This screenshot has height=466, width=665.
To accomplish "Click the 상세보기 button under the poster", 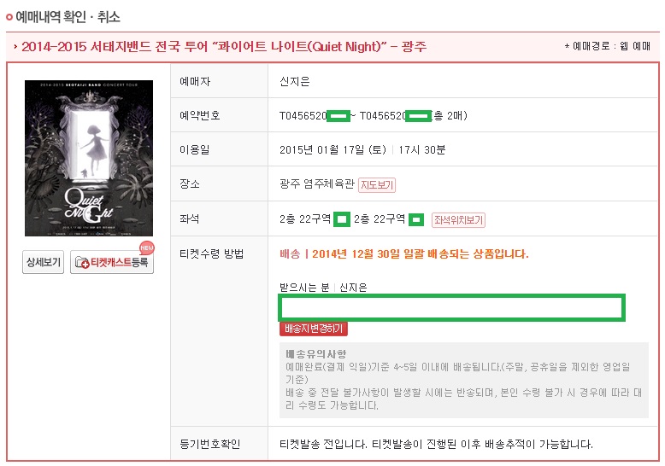I will click(x=44, y=262).
